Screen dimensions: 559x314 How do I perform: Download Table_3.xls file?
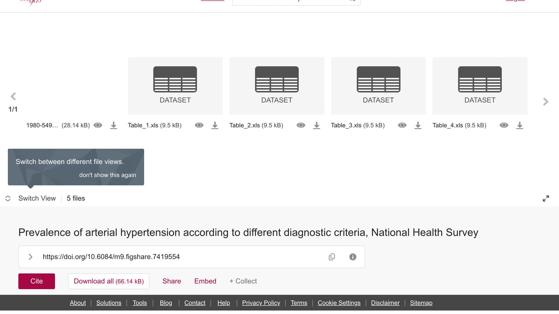point(418,125)
